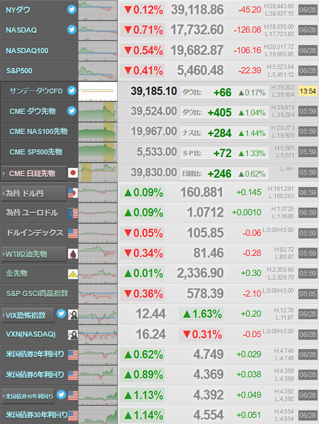Click the reaper icon beside VXN(NASDAQ)
The image size is (319, 424).
[73, 335]
